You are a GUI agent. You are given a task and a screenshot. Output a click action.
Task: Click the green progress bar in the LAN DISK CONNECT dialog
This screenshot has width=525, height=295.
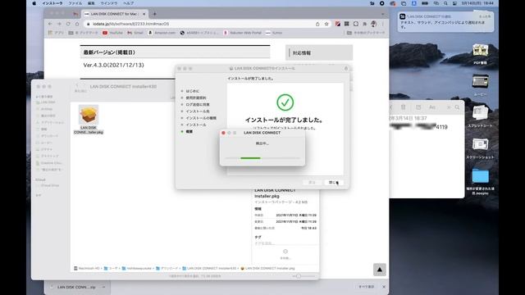tap(250, 158)
